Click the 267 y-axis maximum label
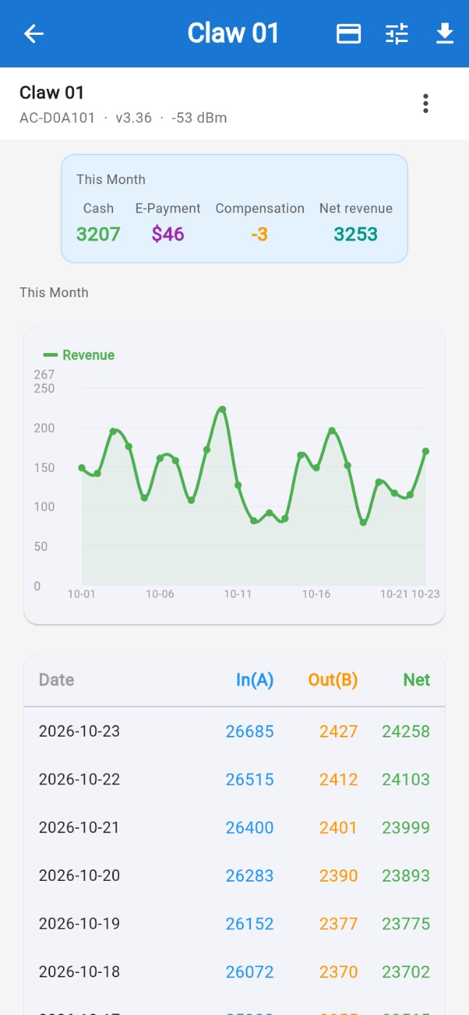Screen dimensions: 469x1015 click(x=44, y=375)
